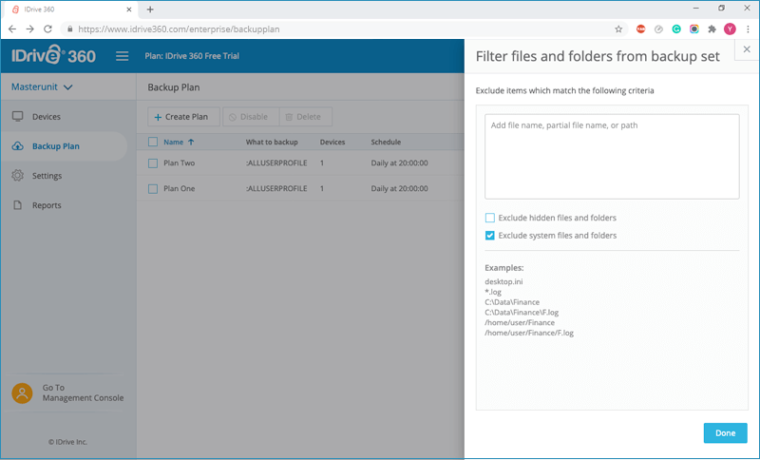Click the orange user avatar icon
Screen dimensions: 760x460
point(22,393)
